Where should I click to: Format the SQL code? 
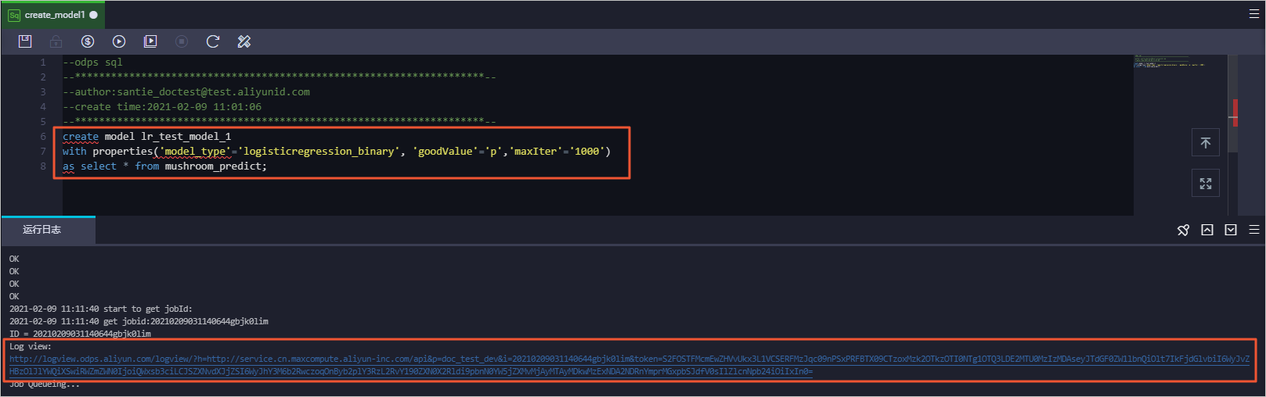[244, 41]
